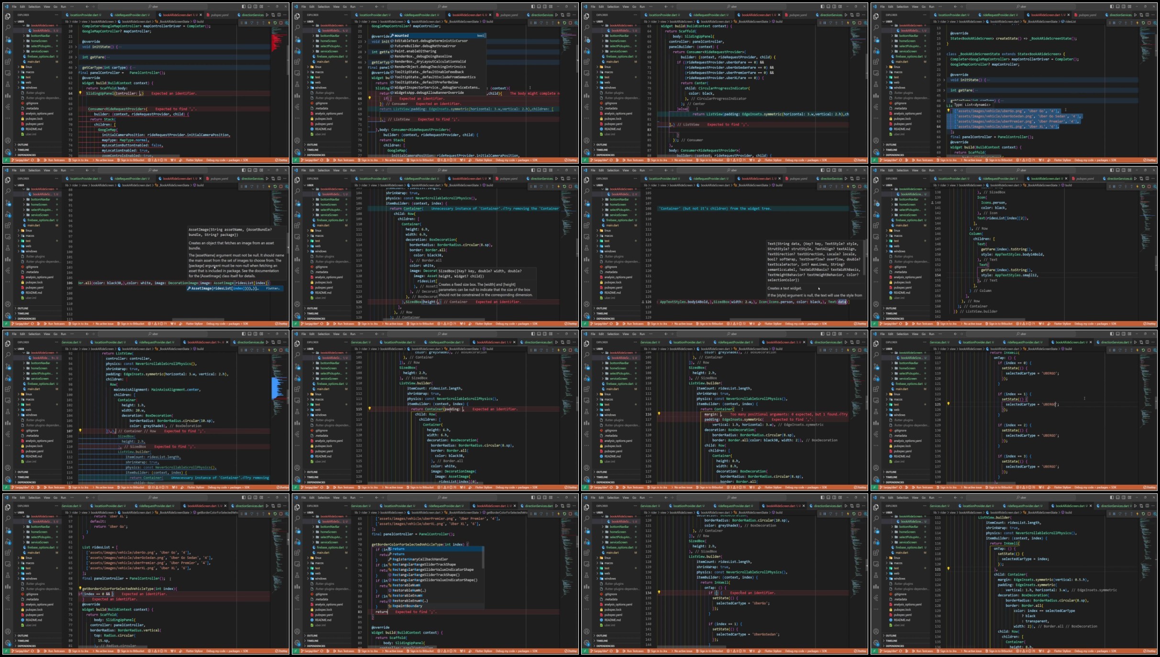Open Run and Debug in the CircularProgressIndicator frame
Image resolution: width=1160 pixels, height=657 pixels.
[x=586, y=51]
